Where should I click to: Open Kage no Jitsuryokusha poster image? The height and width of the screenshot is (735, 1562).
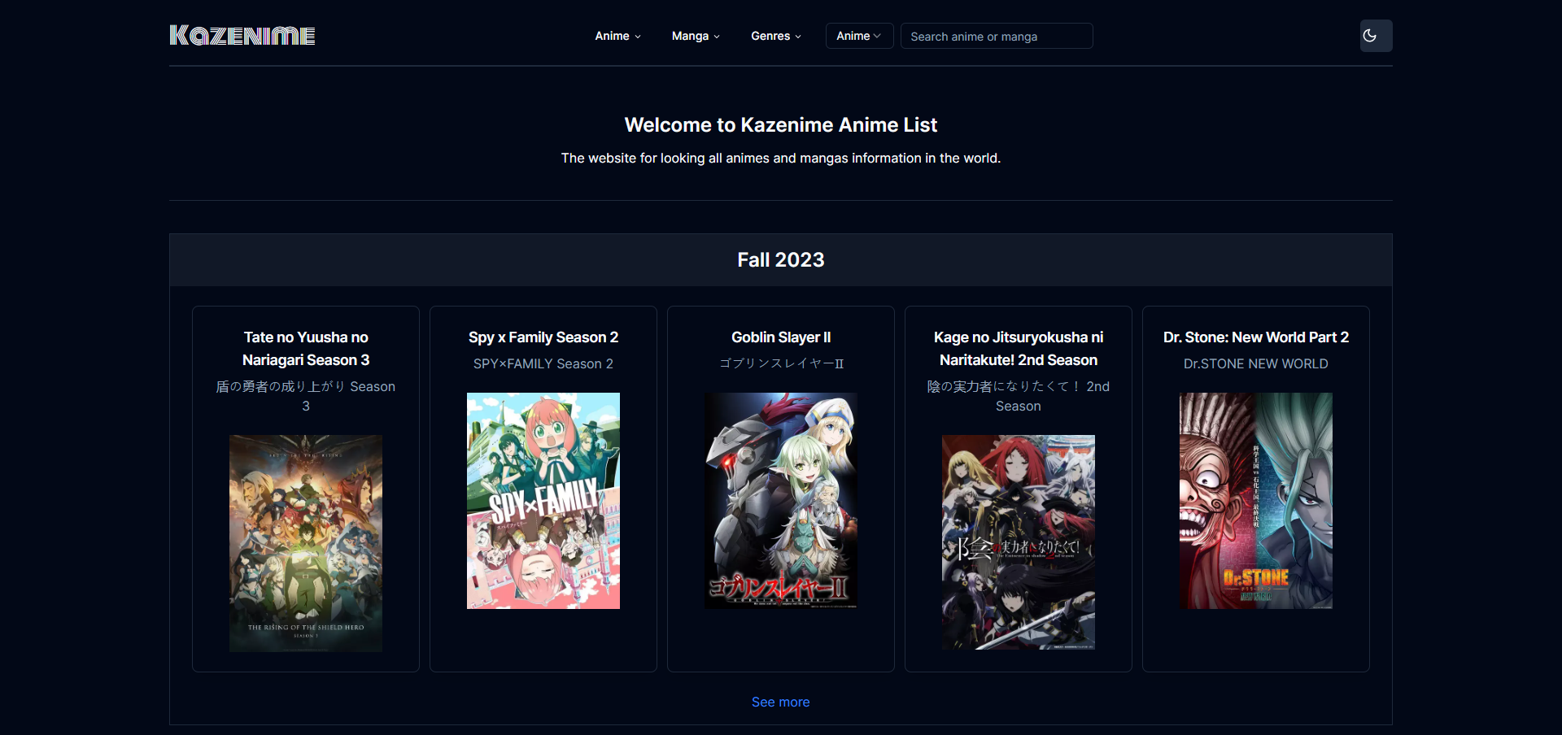[1019, 542]
